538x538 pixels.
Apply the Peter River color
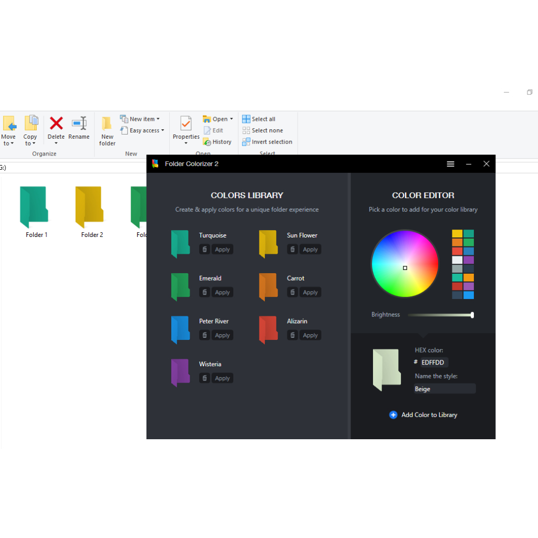[222, 335]
